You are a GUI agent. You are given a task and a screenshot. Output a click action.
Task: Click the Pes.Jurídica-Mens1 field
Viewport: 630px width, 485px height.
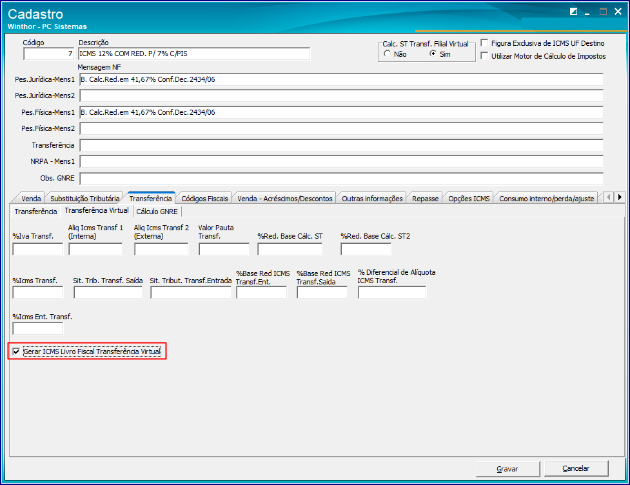(342, 79)
